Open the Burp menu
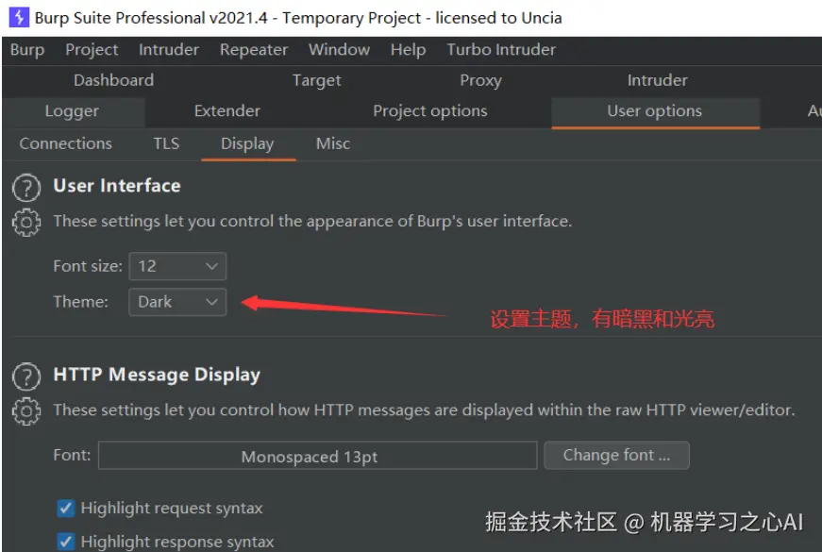The height and width of the screenshot is (552, 822). (27, 50)
